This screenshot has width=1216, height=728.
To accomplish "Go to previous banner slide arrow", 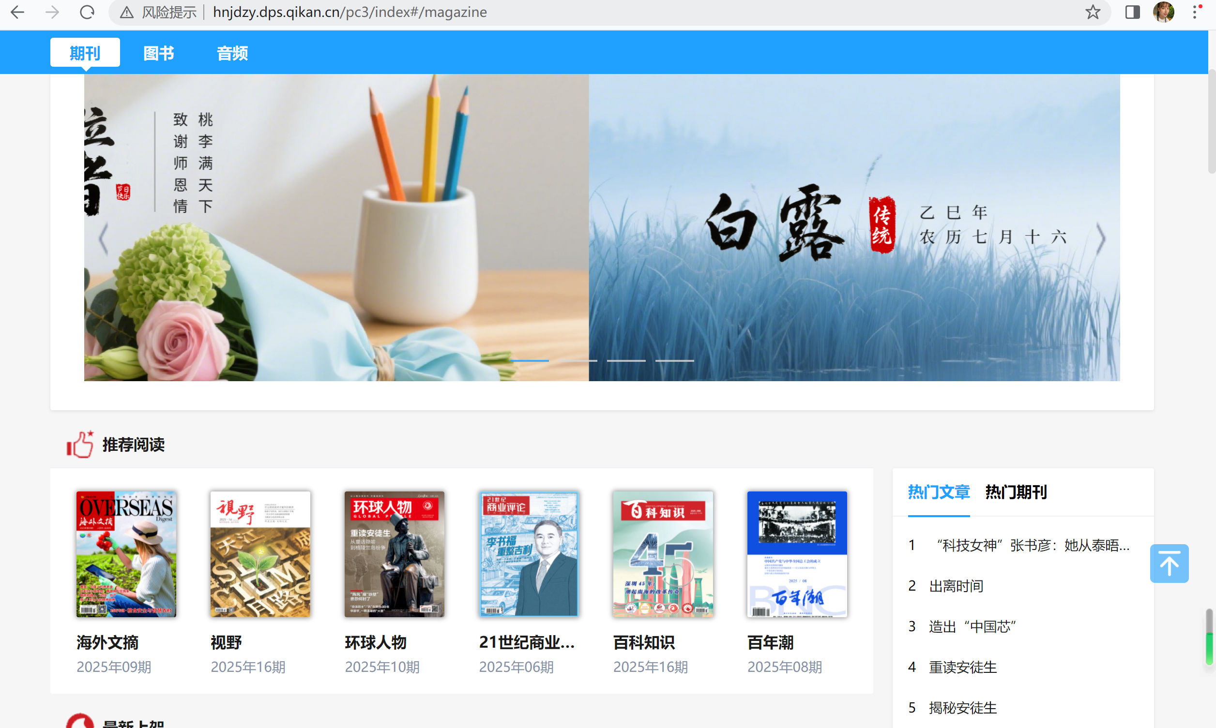I will click(x=103, y=239).
